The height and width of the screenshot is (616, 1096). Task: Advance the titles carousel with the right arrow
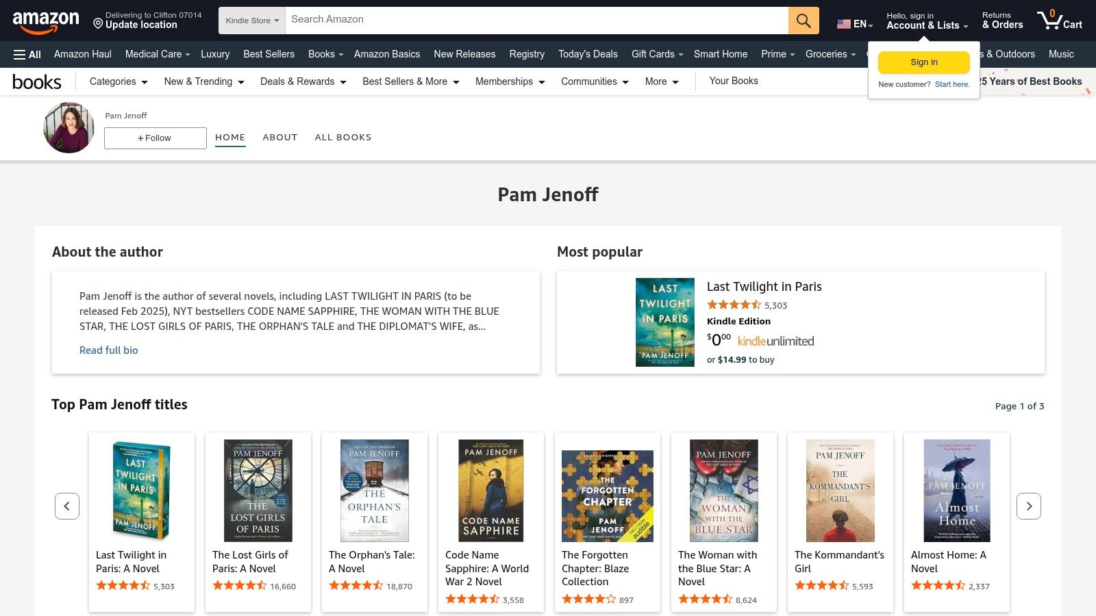point(1029,506)
